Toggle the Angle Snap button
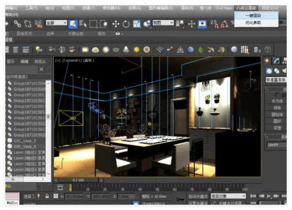The image size is (292, 210). (x=224, y=24)
